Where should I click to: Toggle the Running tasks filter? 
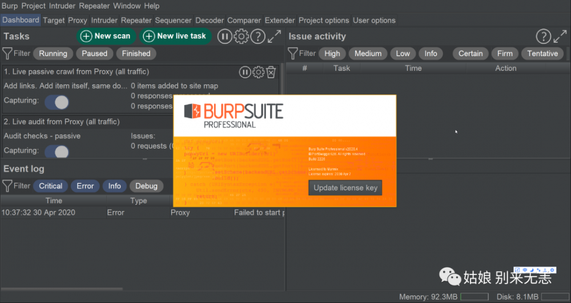pyautogui.click(x=53, y=54)
